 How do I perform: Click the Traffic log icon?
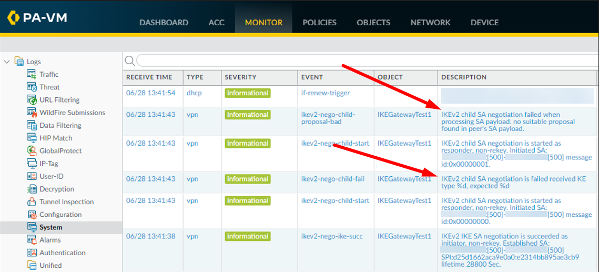click(x=31, y=74)
